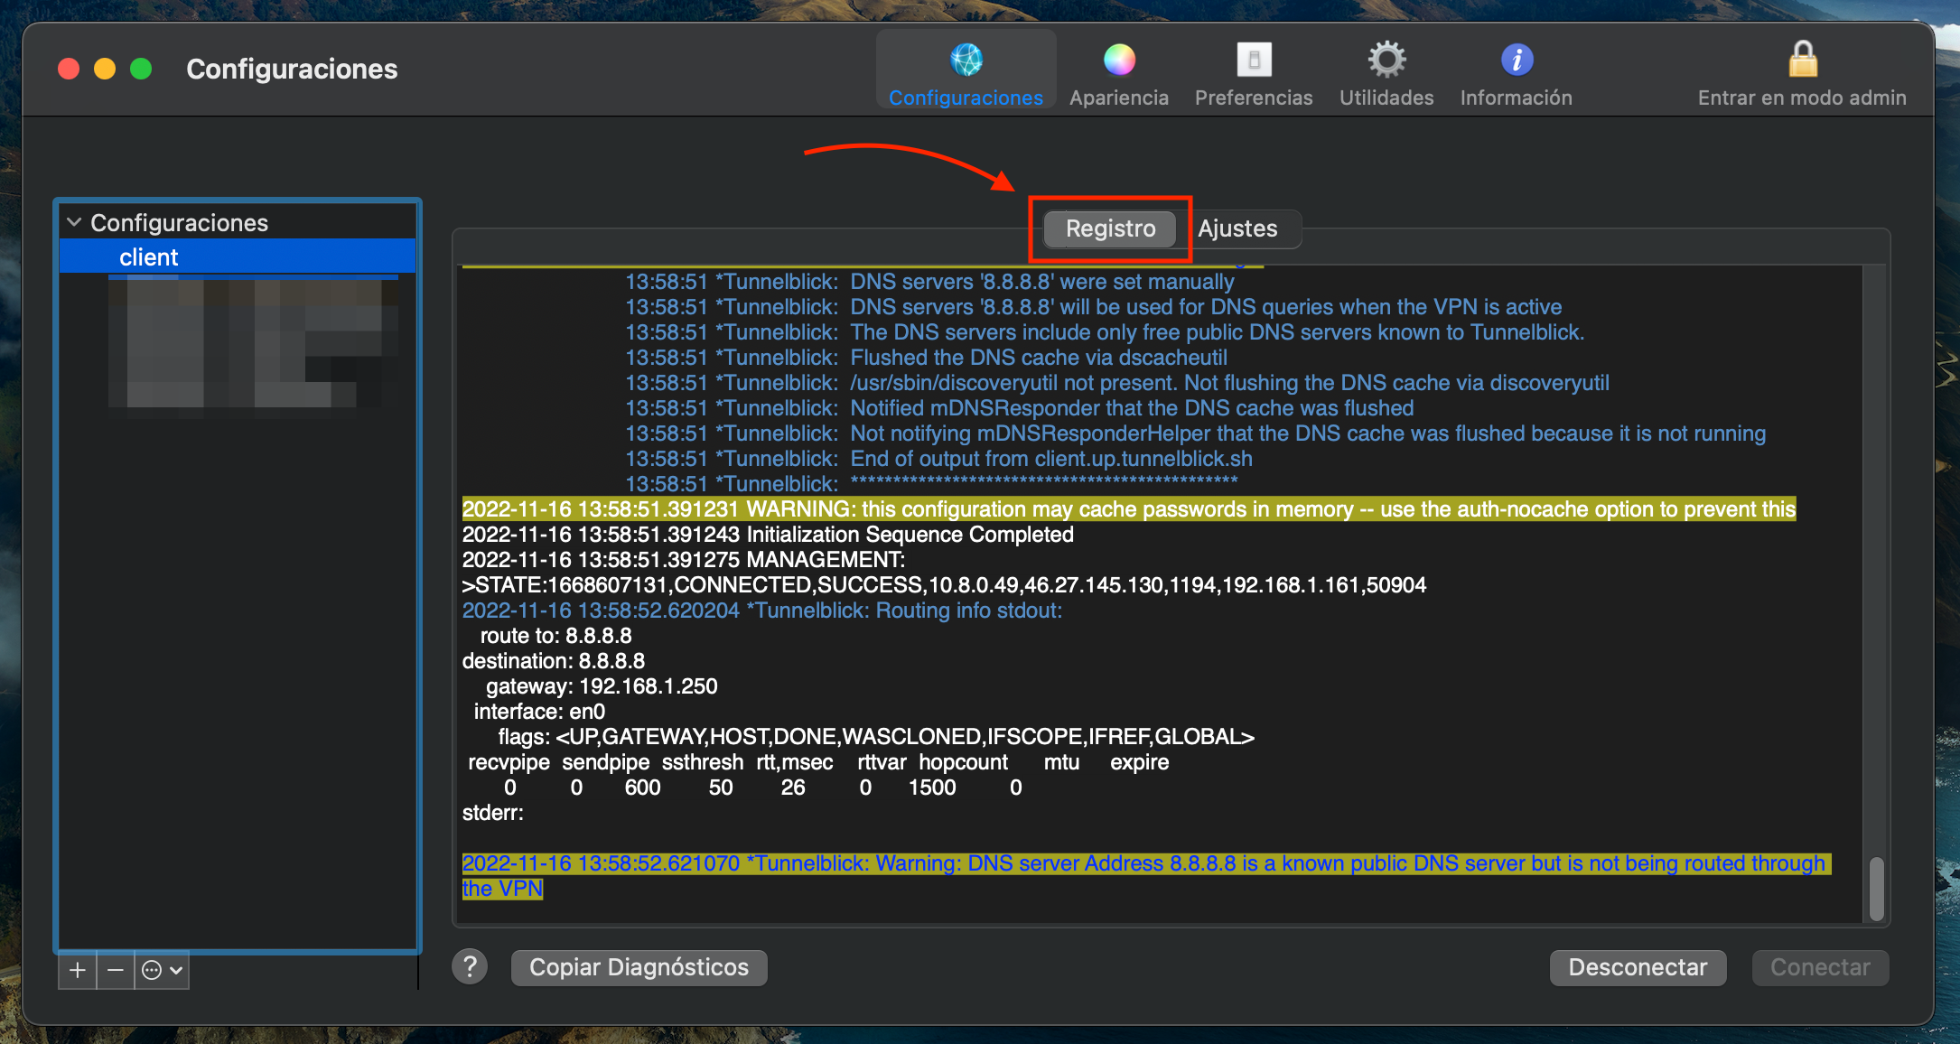This screenshot has height=1044, width=1960.
Task: Click the padlock to enter admin mode
Action: pos(1803,61)
